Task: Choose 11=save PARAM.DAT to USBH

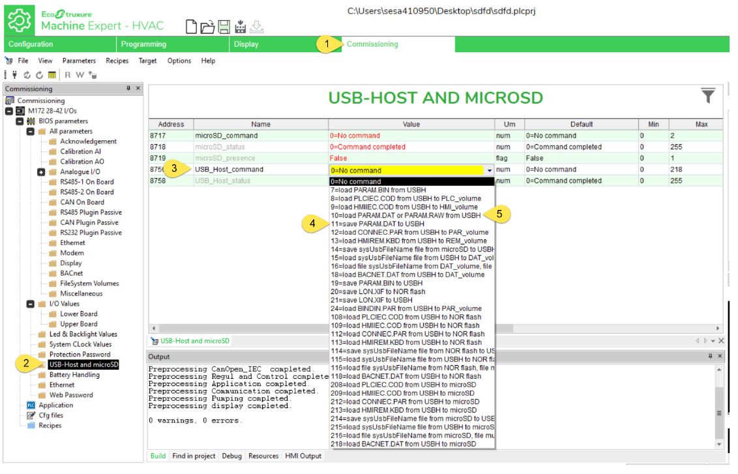Action: [412, 224]
